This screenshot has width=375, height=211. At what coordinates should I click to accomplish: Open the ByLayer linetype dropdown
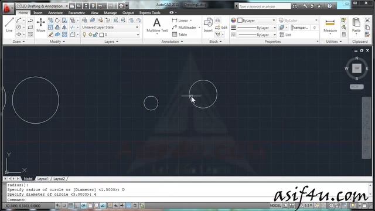pos(257,35)
